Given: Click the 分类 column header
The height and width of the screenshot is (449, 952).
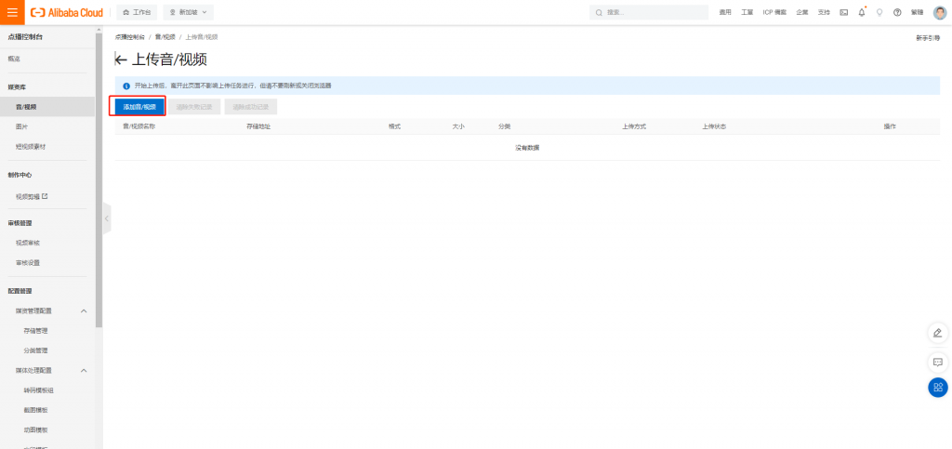Looking at the screenshot, I should [x=504, y=126].
